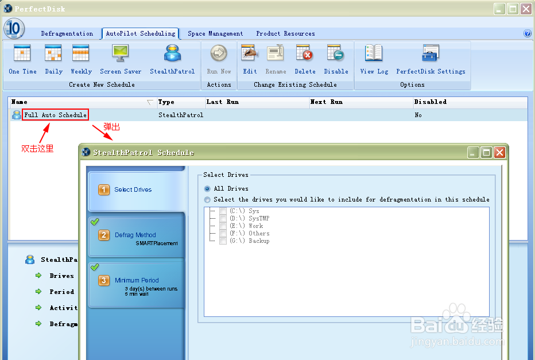Maximize the StealthPatrol Schedule dialog

tap(486, 152)
